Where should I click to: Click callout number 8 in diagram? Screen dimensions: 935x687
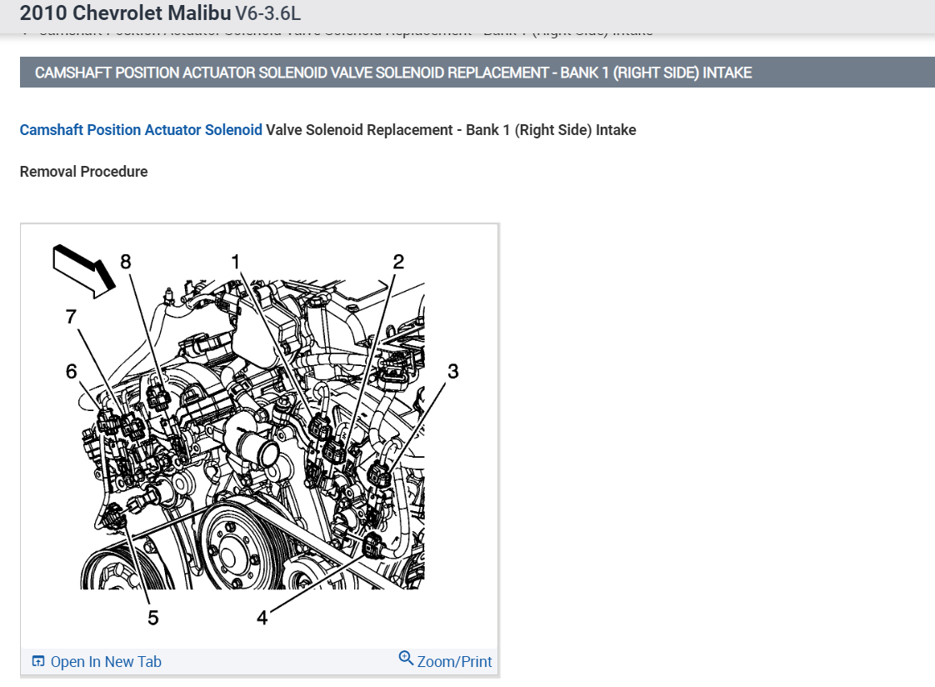click(x=125, y=262)
